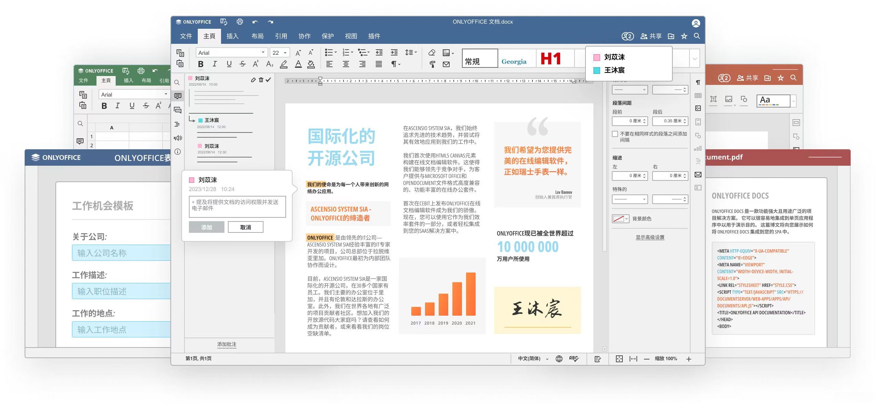Click the copy style paint roller icon

click(432, 64)
